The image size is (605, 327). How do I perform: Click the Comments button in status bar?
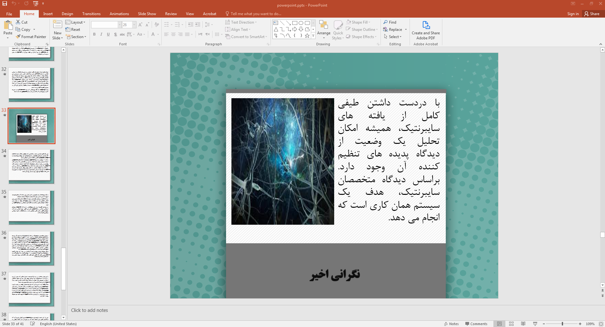[476, 324]
